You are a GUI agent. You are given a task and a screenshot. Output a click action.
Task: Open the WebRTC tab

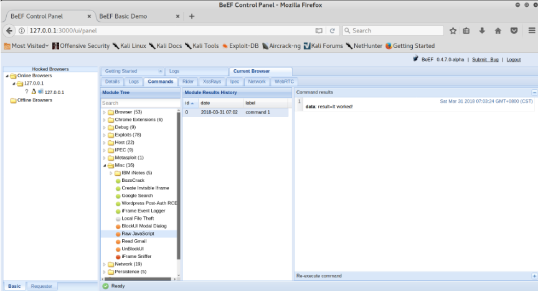(x=284, y=82)
